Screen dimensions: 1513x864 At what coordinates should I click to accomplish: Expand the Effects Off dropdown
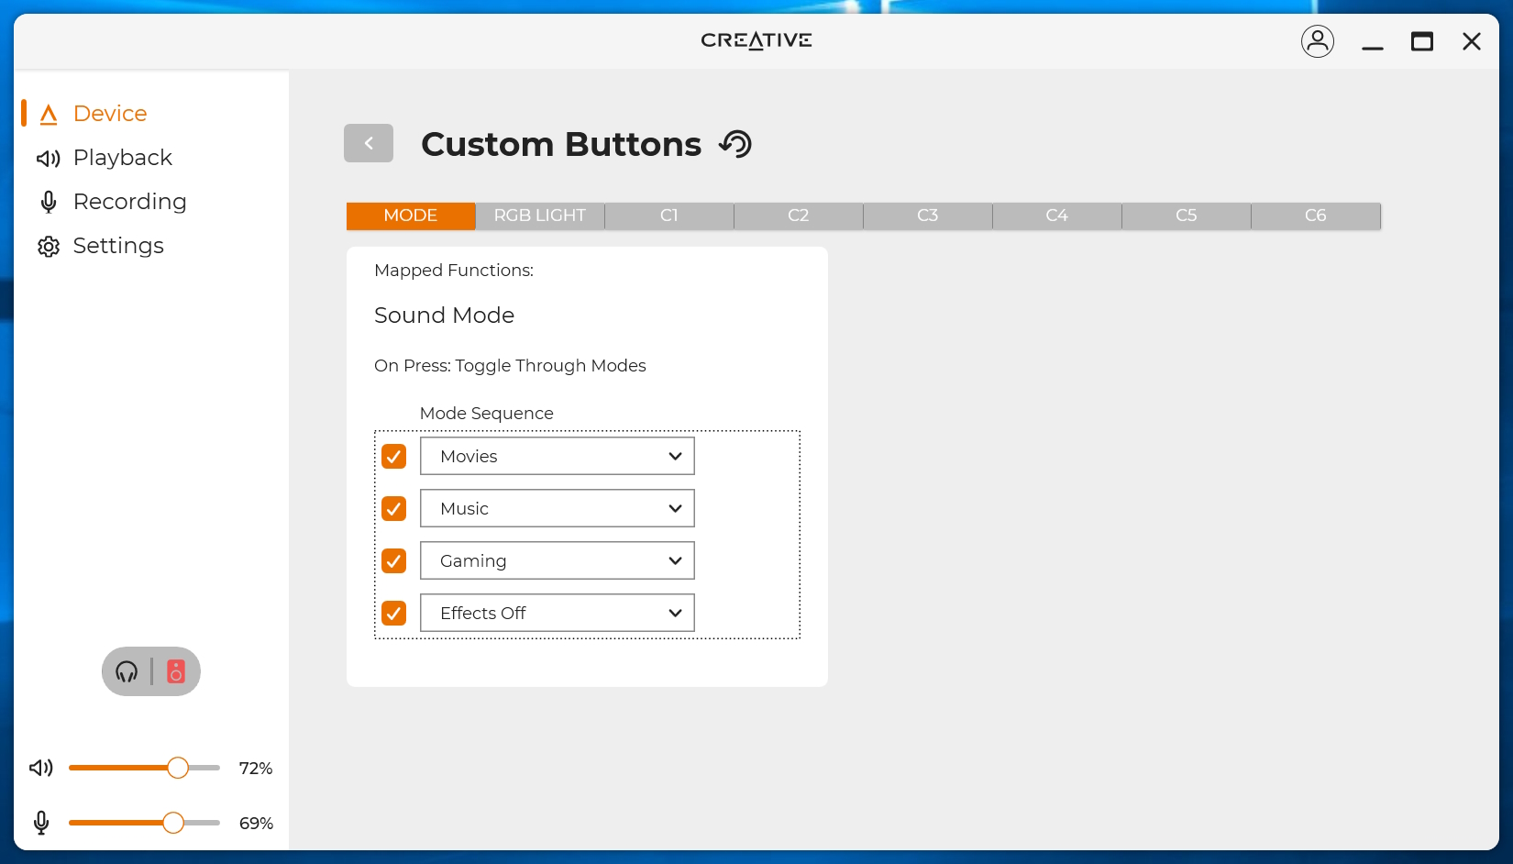click(x=557, y=613)
